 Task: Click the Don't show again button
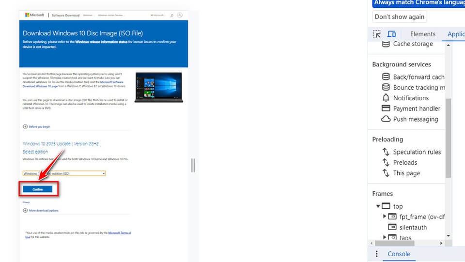(400, 16)
